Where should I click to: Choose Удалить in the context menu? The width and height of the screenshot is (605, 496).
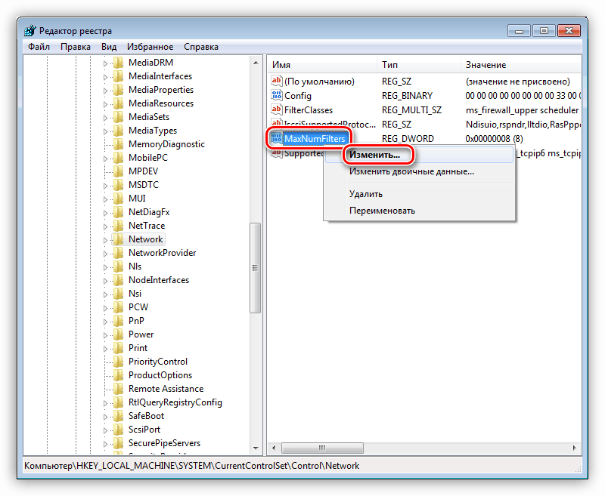pyautogui.click(x=420, y=194)
